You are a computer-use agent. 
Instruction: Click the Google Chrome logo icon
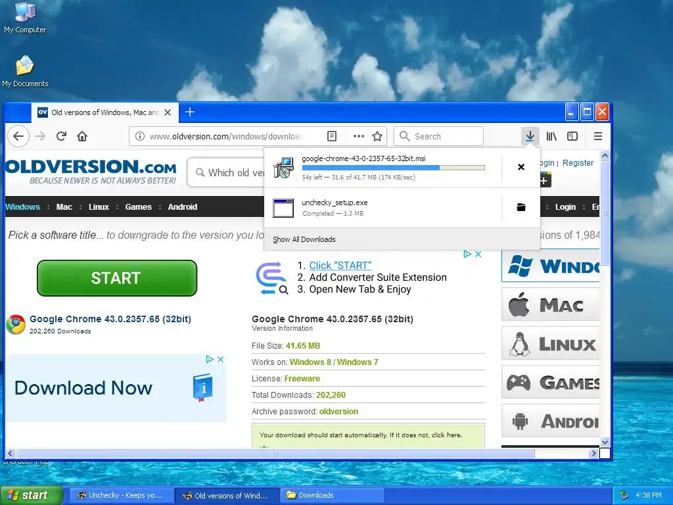pos(16,324)
